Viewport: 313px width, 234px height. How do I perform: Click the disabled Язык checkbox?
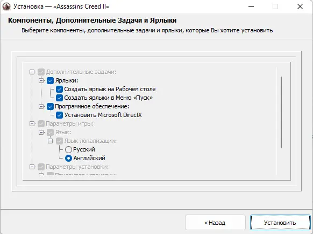coord(50,132)
